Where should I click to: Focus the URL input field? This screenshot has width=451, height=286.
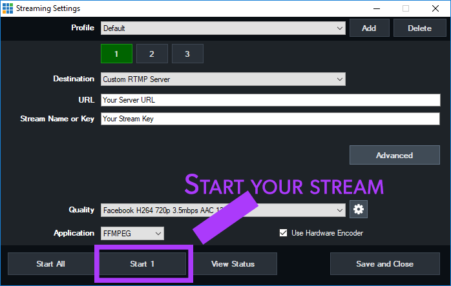point(270,100)
